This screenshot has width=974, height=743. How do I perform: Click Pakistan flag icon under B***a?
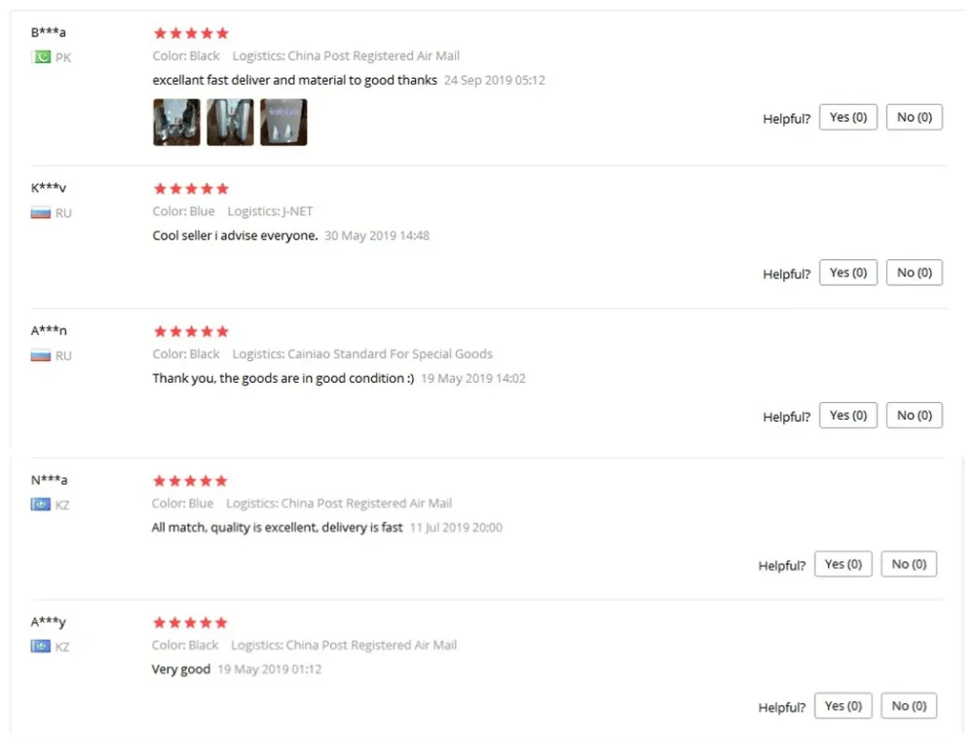pos(41,57)
